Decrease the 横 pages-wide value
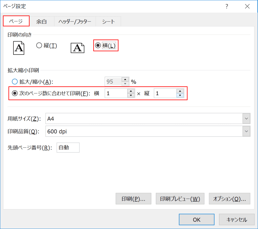The height and width of the screenshot is (229, 258). tap(131, 95)
